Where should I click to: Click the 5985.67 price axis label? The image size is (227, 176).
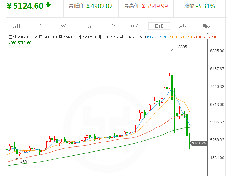tap(217, 122)
